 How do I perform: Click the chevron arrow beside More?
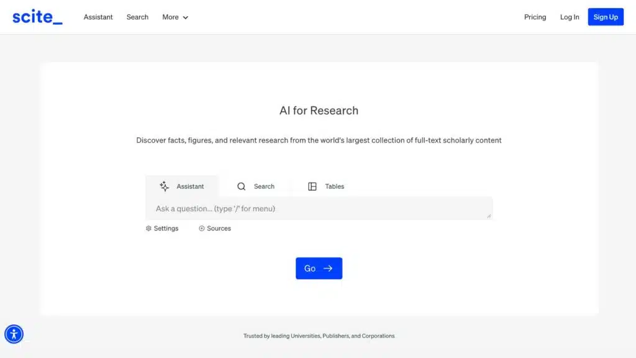click(x=186, y=18)
